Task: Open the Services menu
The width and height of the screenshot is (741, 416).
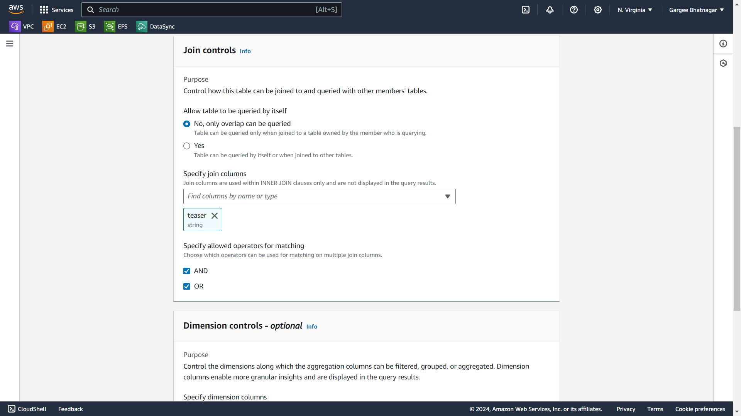Action: click(57, 10)
